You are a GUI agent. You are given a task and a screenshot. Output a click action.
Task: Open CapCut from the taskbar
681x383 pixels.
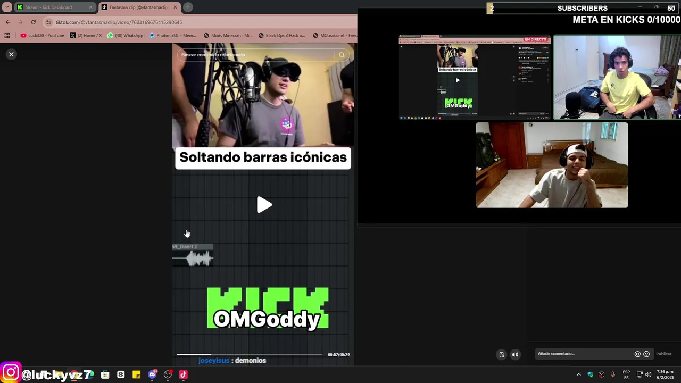click(x=121, y=374)
